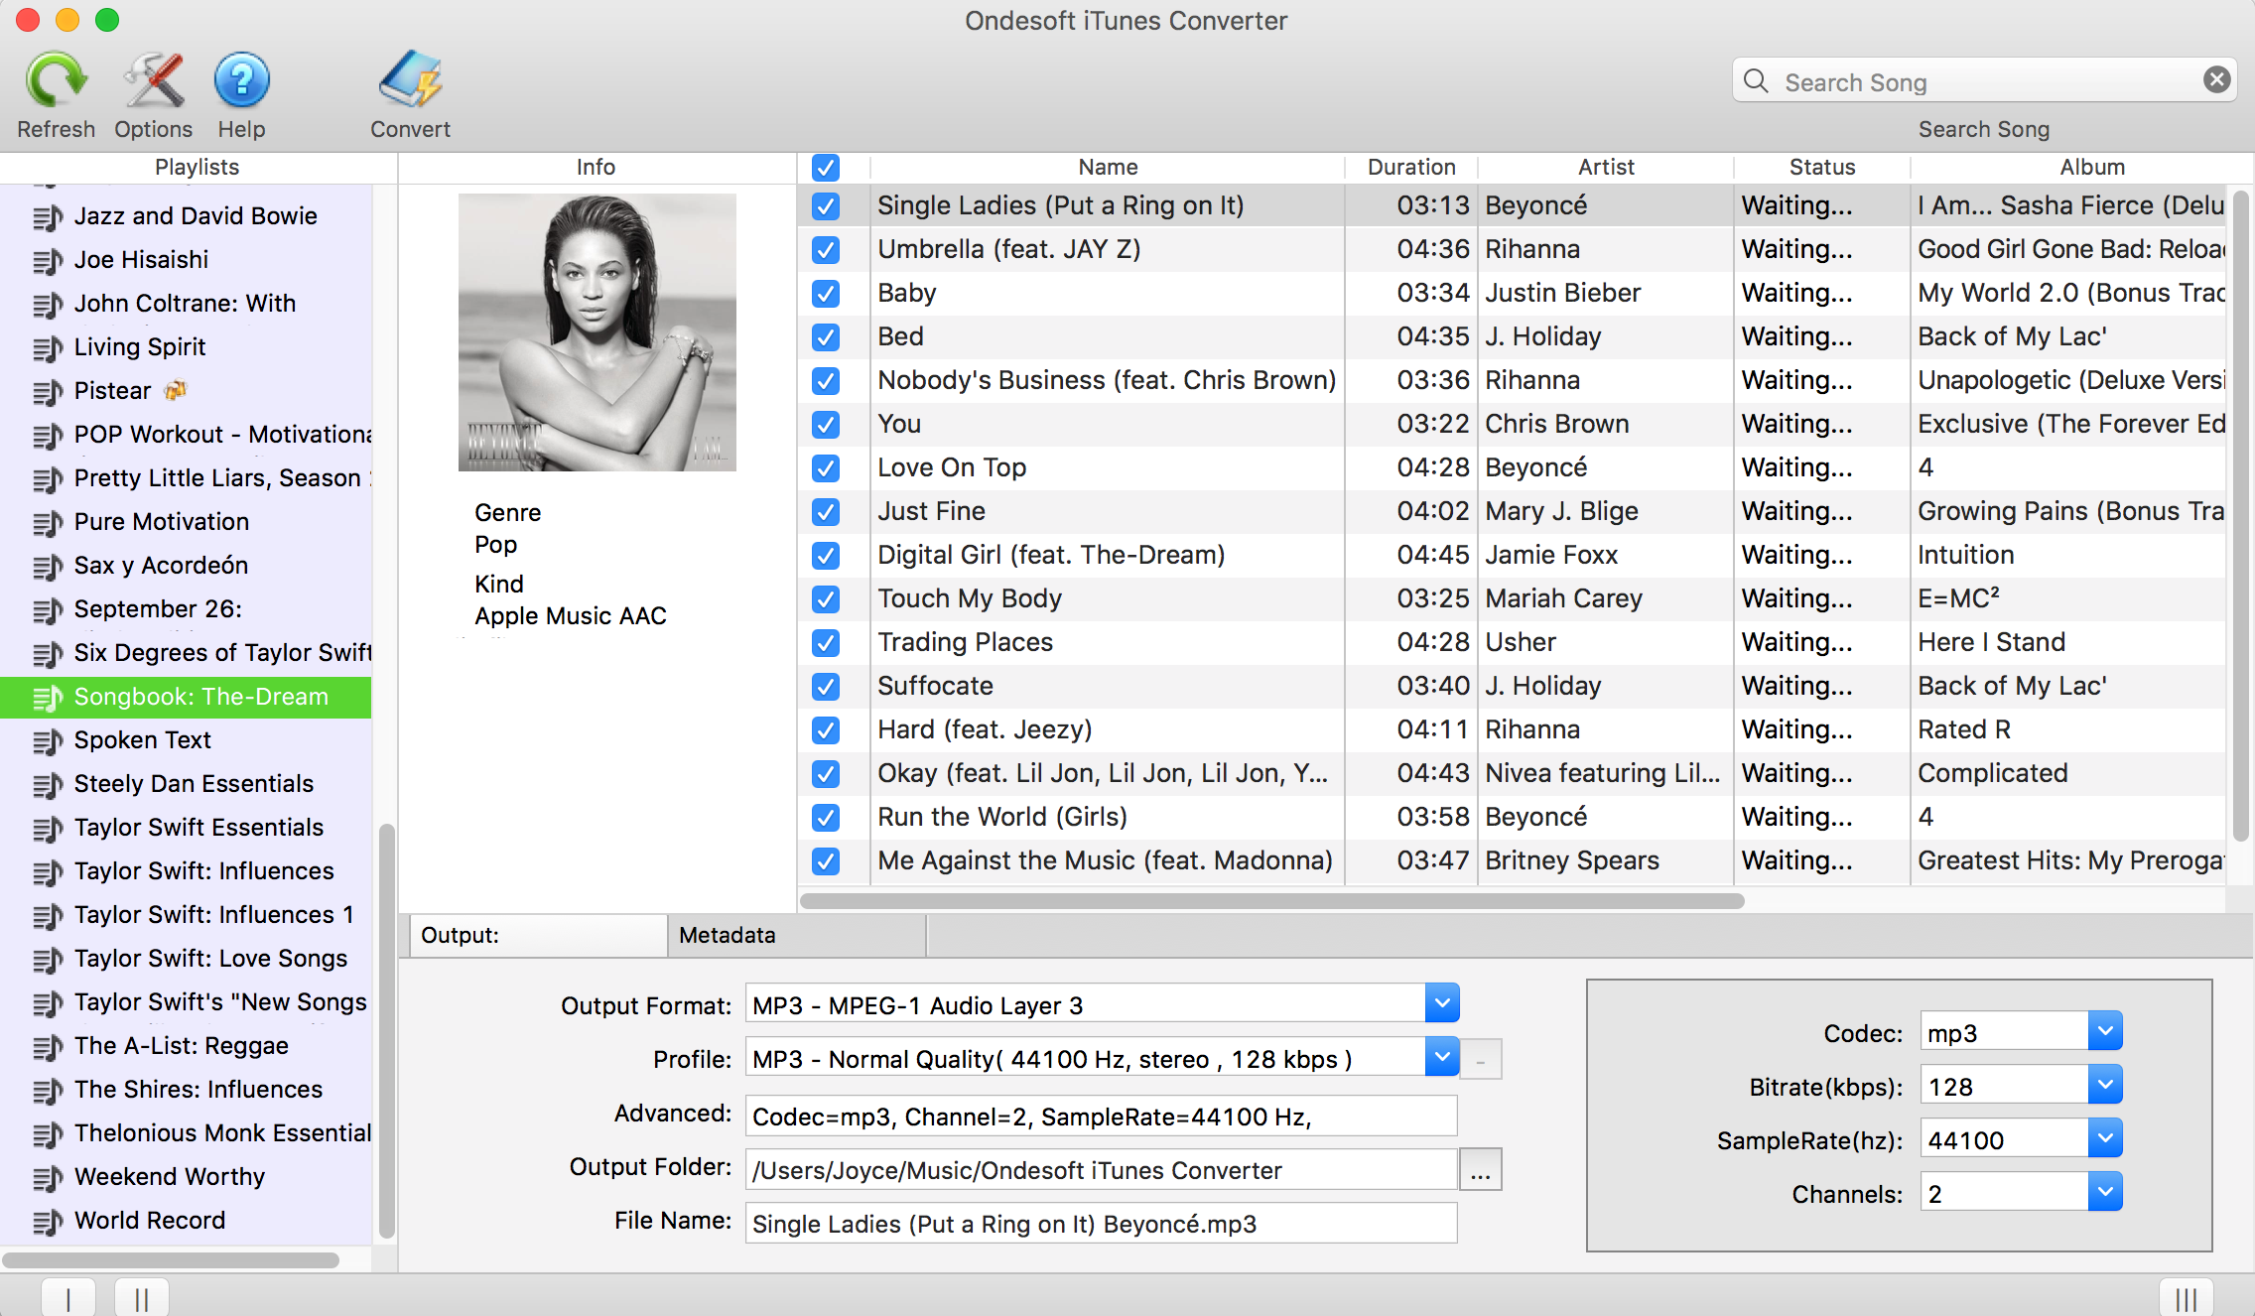Click the Convert icon to start conversion
This screenshot has height=1316, width=2255.
tap(409, 75)
